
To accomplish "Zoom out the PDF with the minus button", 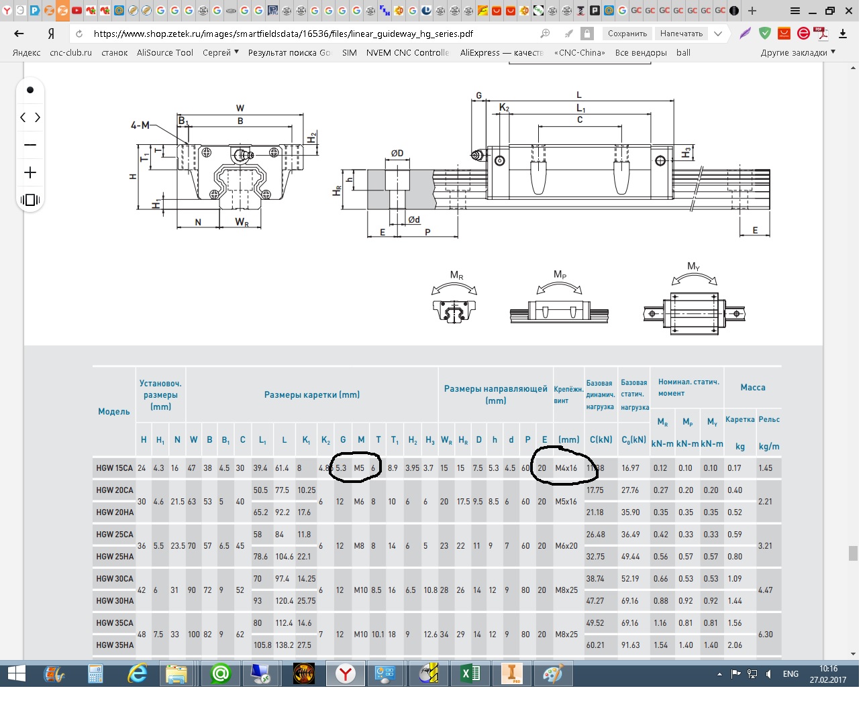I will point(30,145).
